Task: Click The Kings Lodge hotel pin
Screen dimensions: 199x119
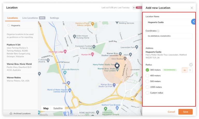Action: [65, 51]
